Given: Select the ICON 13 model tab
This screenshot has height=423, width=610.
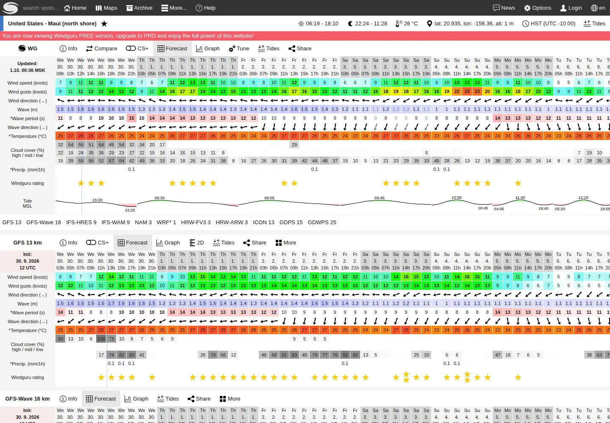Looking at the screenshot, I should point(263,222).
